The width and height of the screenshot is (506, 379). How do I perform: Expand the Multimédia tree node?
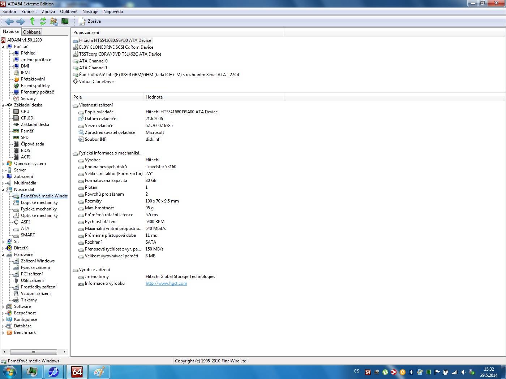tap(3, 183)
